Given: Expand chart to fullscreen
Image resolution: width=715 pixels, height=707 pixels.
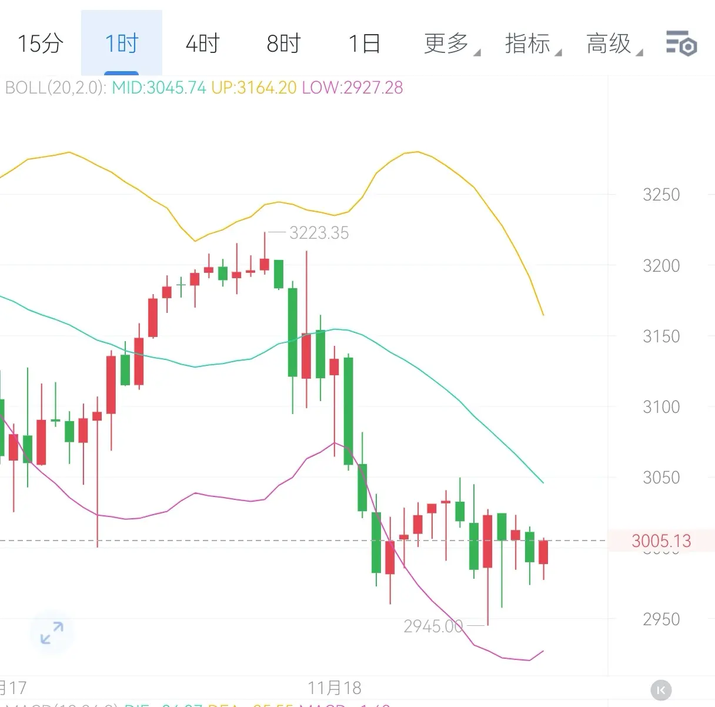Looking at the screenshot, I should tap(52, 633).
